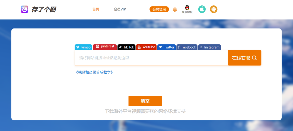
Task: Open the 会员VIP page
Action: (120, 9)
